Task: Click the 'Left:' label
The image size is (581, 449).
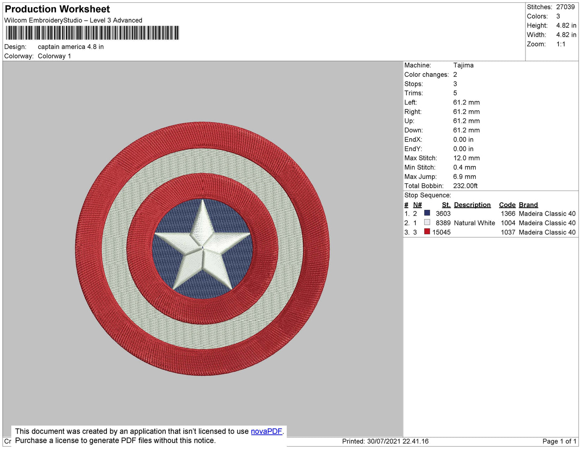Action: tap(411, 103)
